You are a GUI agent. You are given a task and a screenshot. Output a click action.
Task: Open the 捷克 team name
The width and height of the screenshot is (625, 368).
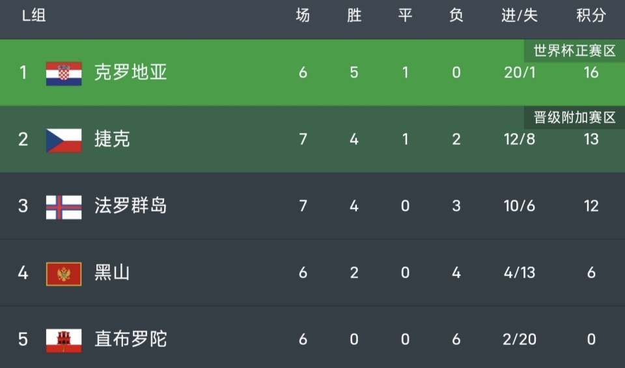112,139
